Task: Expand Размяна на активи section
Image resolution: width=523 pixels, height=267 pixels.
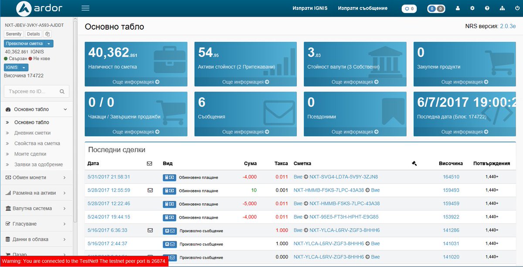Action: click(x=36, y=193)
